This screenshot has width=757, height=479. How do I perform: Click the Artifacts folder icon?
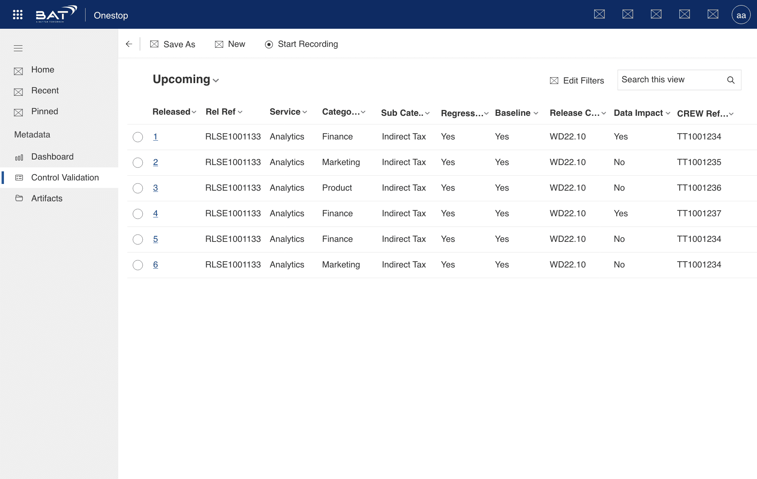(19, 198)
